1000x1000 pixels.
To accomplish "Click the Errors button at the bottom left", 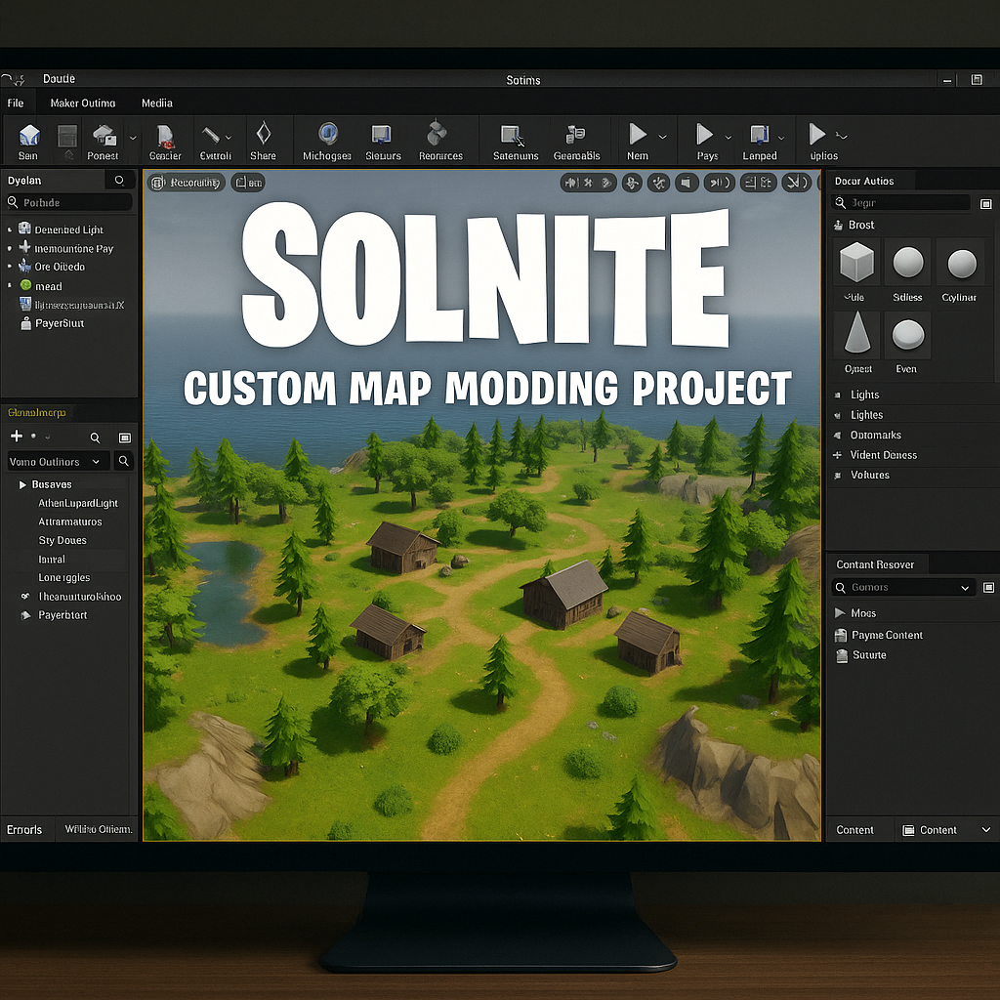I will [x=26, y=829].
